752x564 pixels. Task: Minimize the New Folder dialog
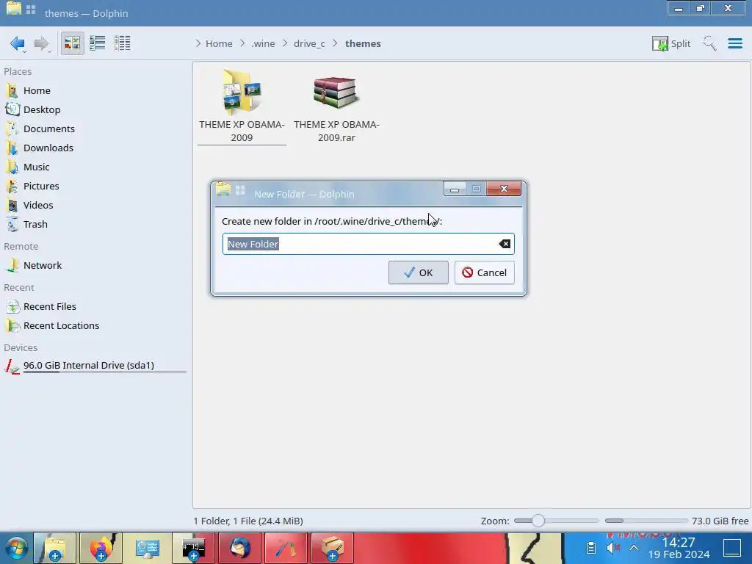point(454,189)
